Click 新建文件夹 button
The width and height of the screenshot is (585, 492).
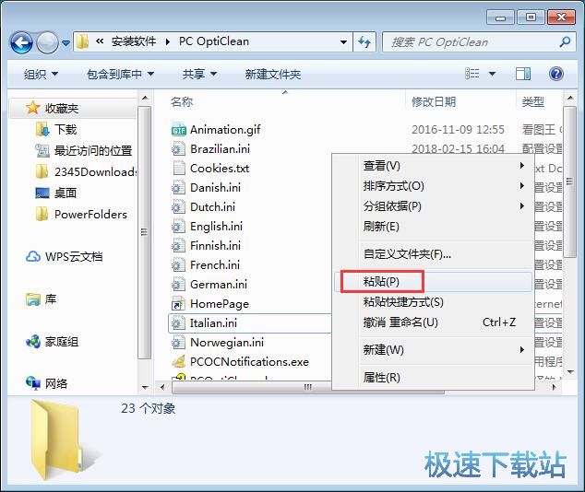point(273,74)
